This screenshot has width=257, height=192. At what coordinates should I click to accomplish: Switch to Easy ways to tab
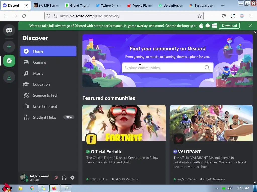tap(202, 5)
